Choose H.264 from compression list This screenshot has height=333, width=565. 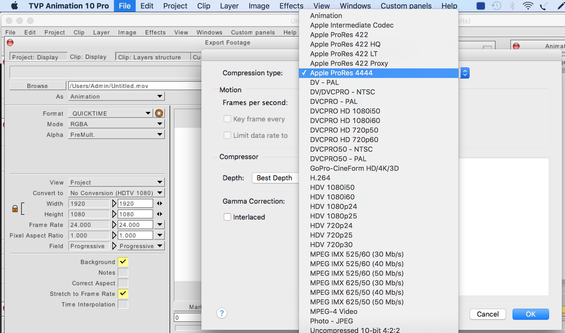[378, 178]
